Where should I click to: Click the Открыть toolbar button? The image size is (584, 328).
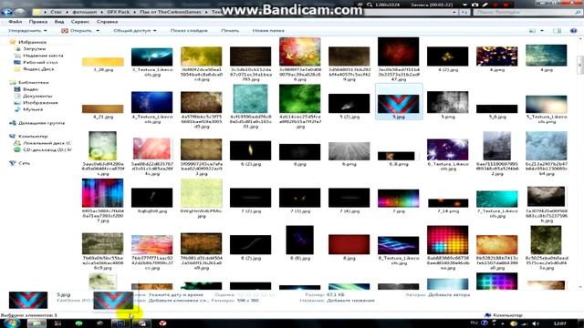pyautogui.click(x=77, y=30)
